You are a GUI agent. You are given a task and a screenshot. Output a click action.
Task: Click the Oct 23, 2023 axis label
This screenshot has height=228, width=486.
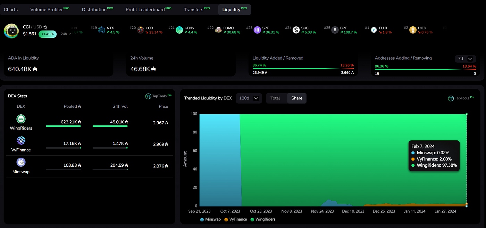[261, 211]
